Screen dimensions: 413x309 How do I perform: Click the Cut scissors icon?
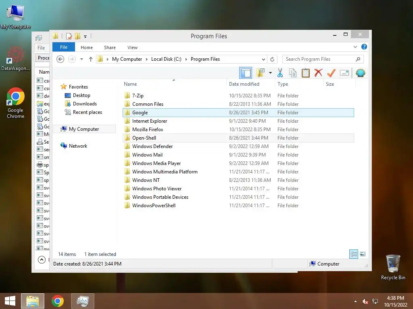[x=280, y=73]
